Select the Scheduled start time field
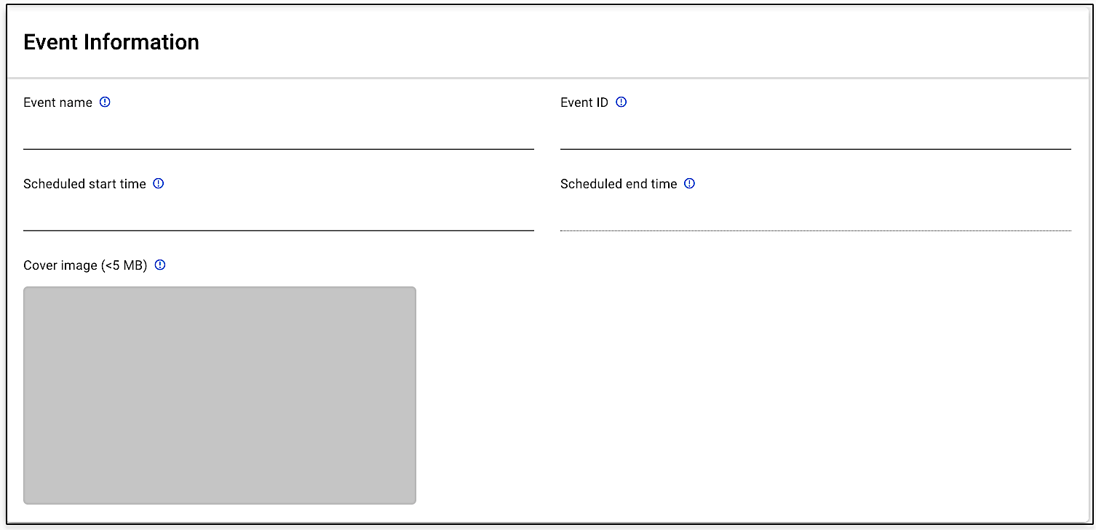The width and height of the screenshot is (1096, 530). (x=278, y=216)
